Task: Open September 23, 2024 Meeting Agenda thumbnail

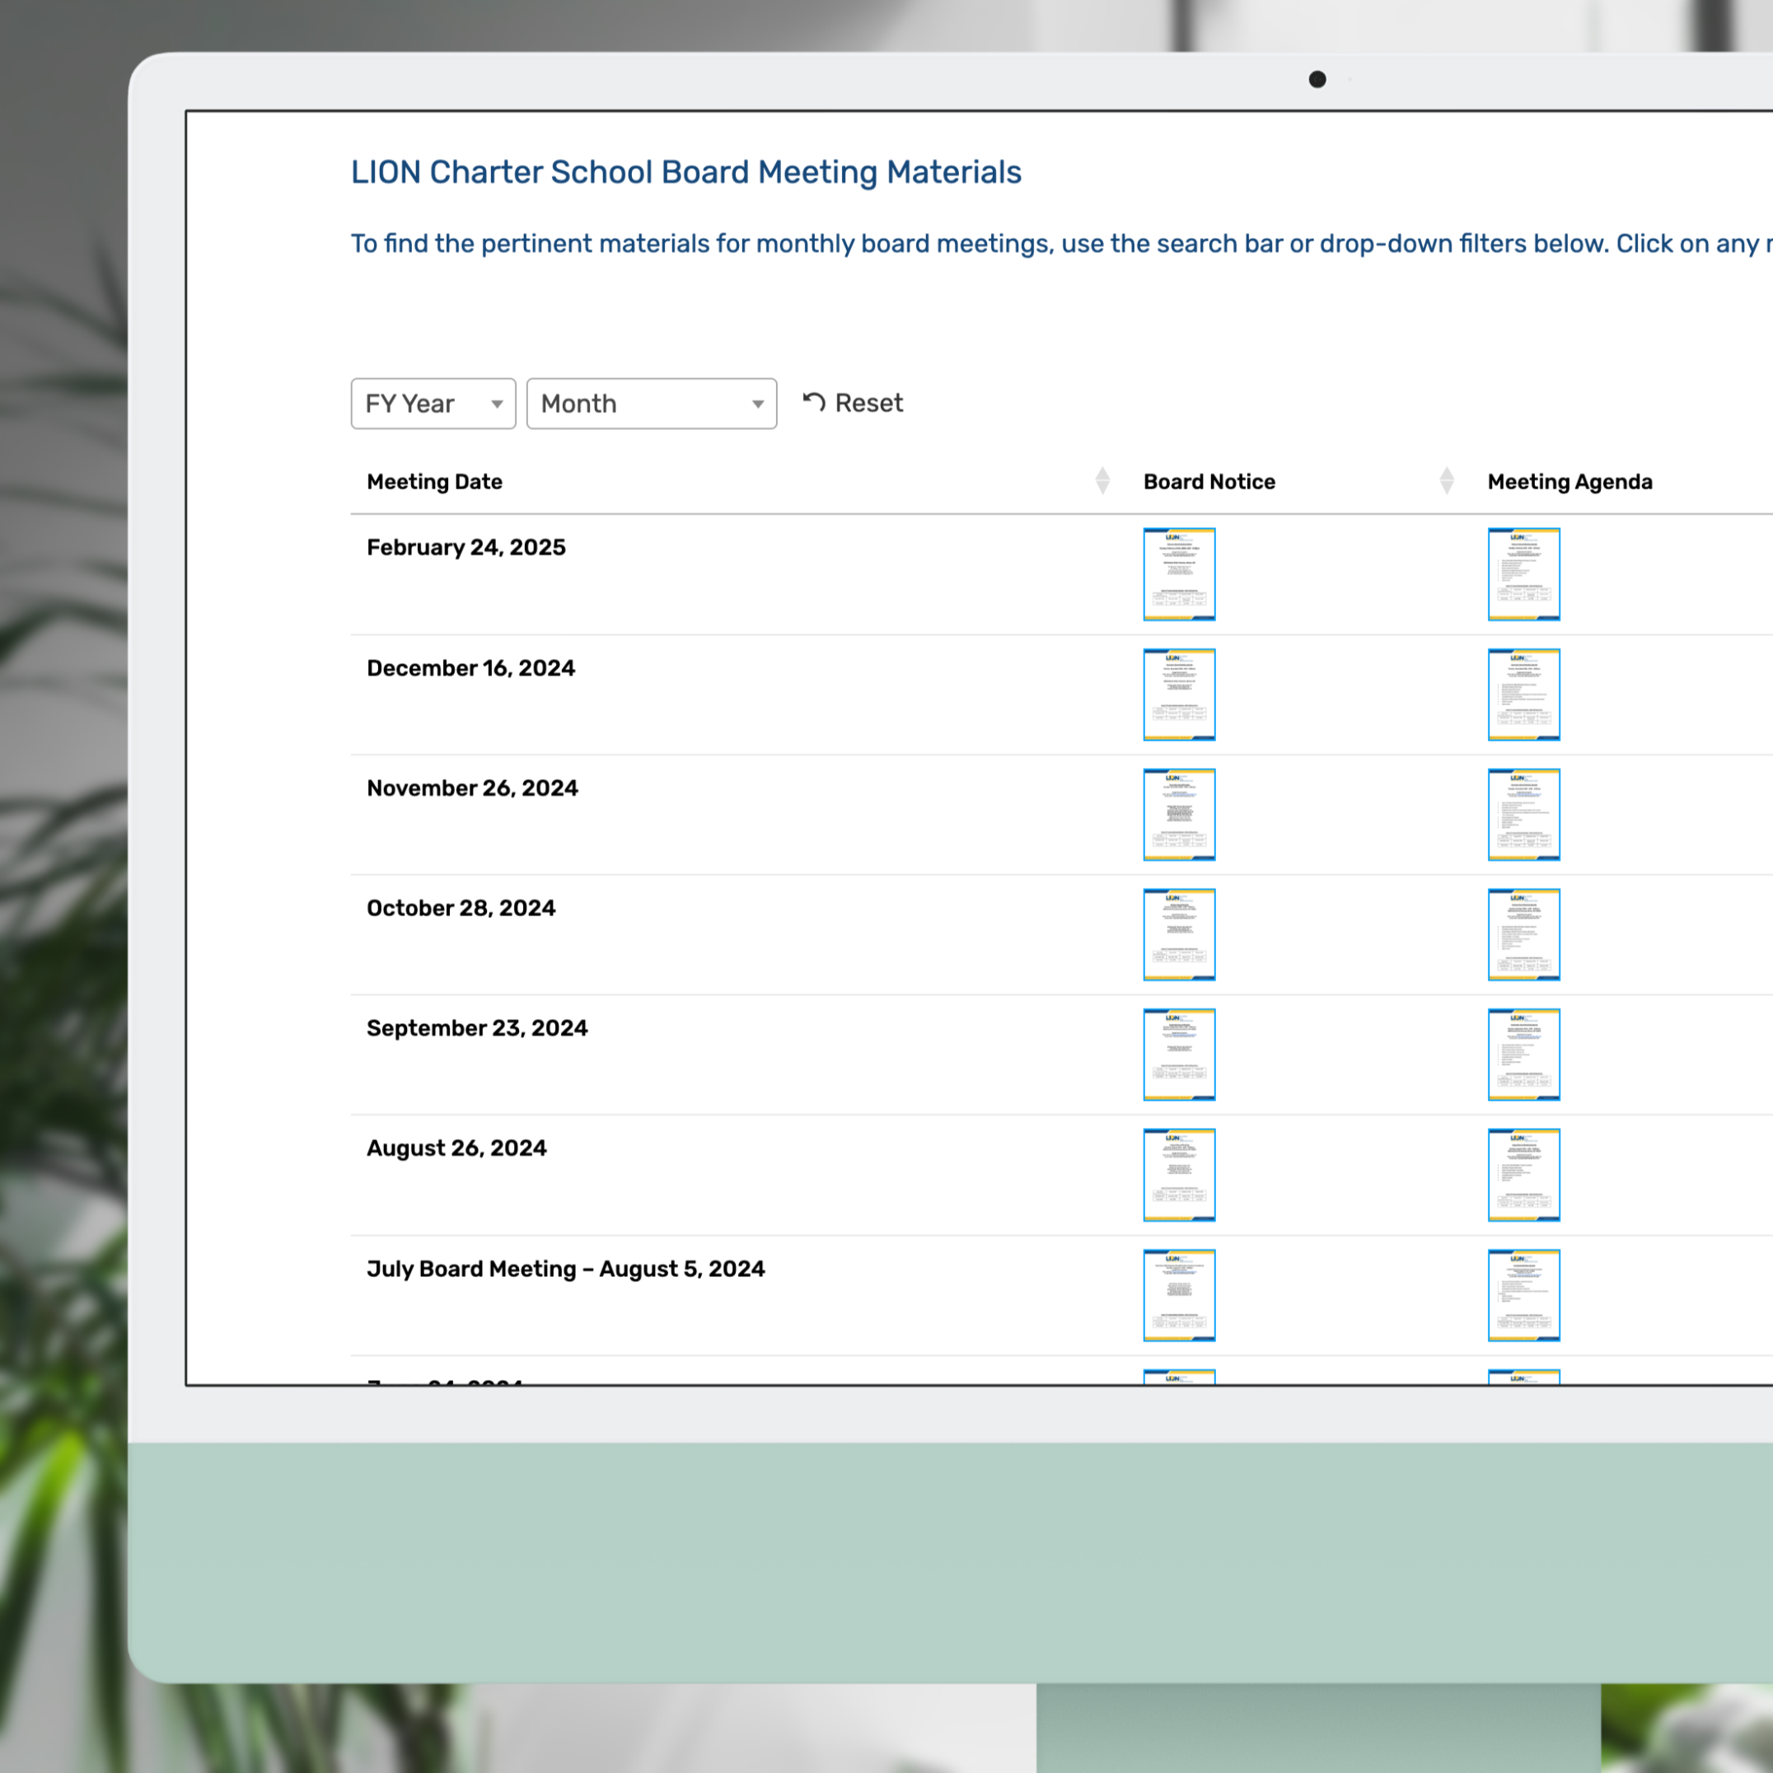Action: click(1523, 1054)
